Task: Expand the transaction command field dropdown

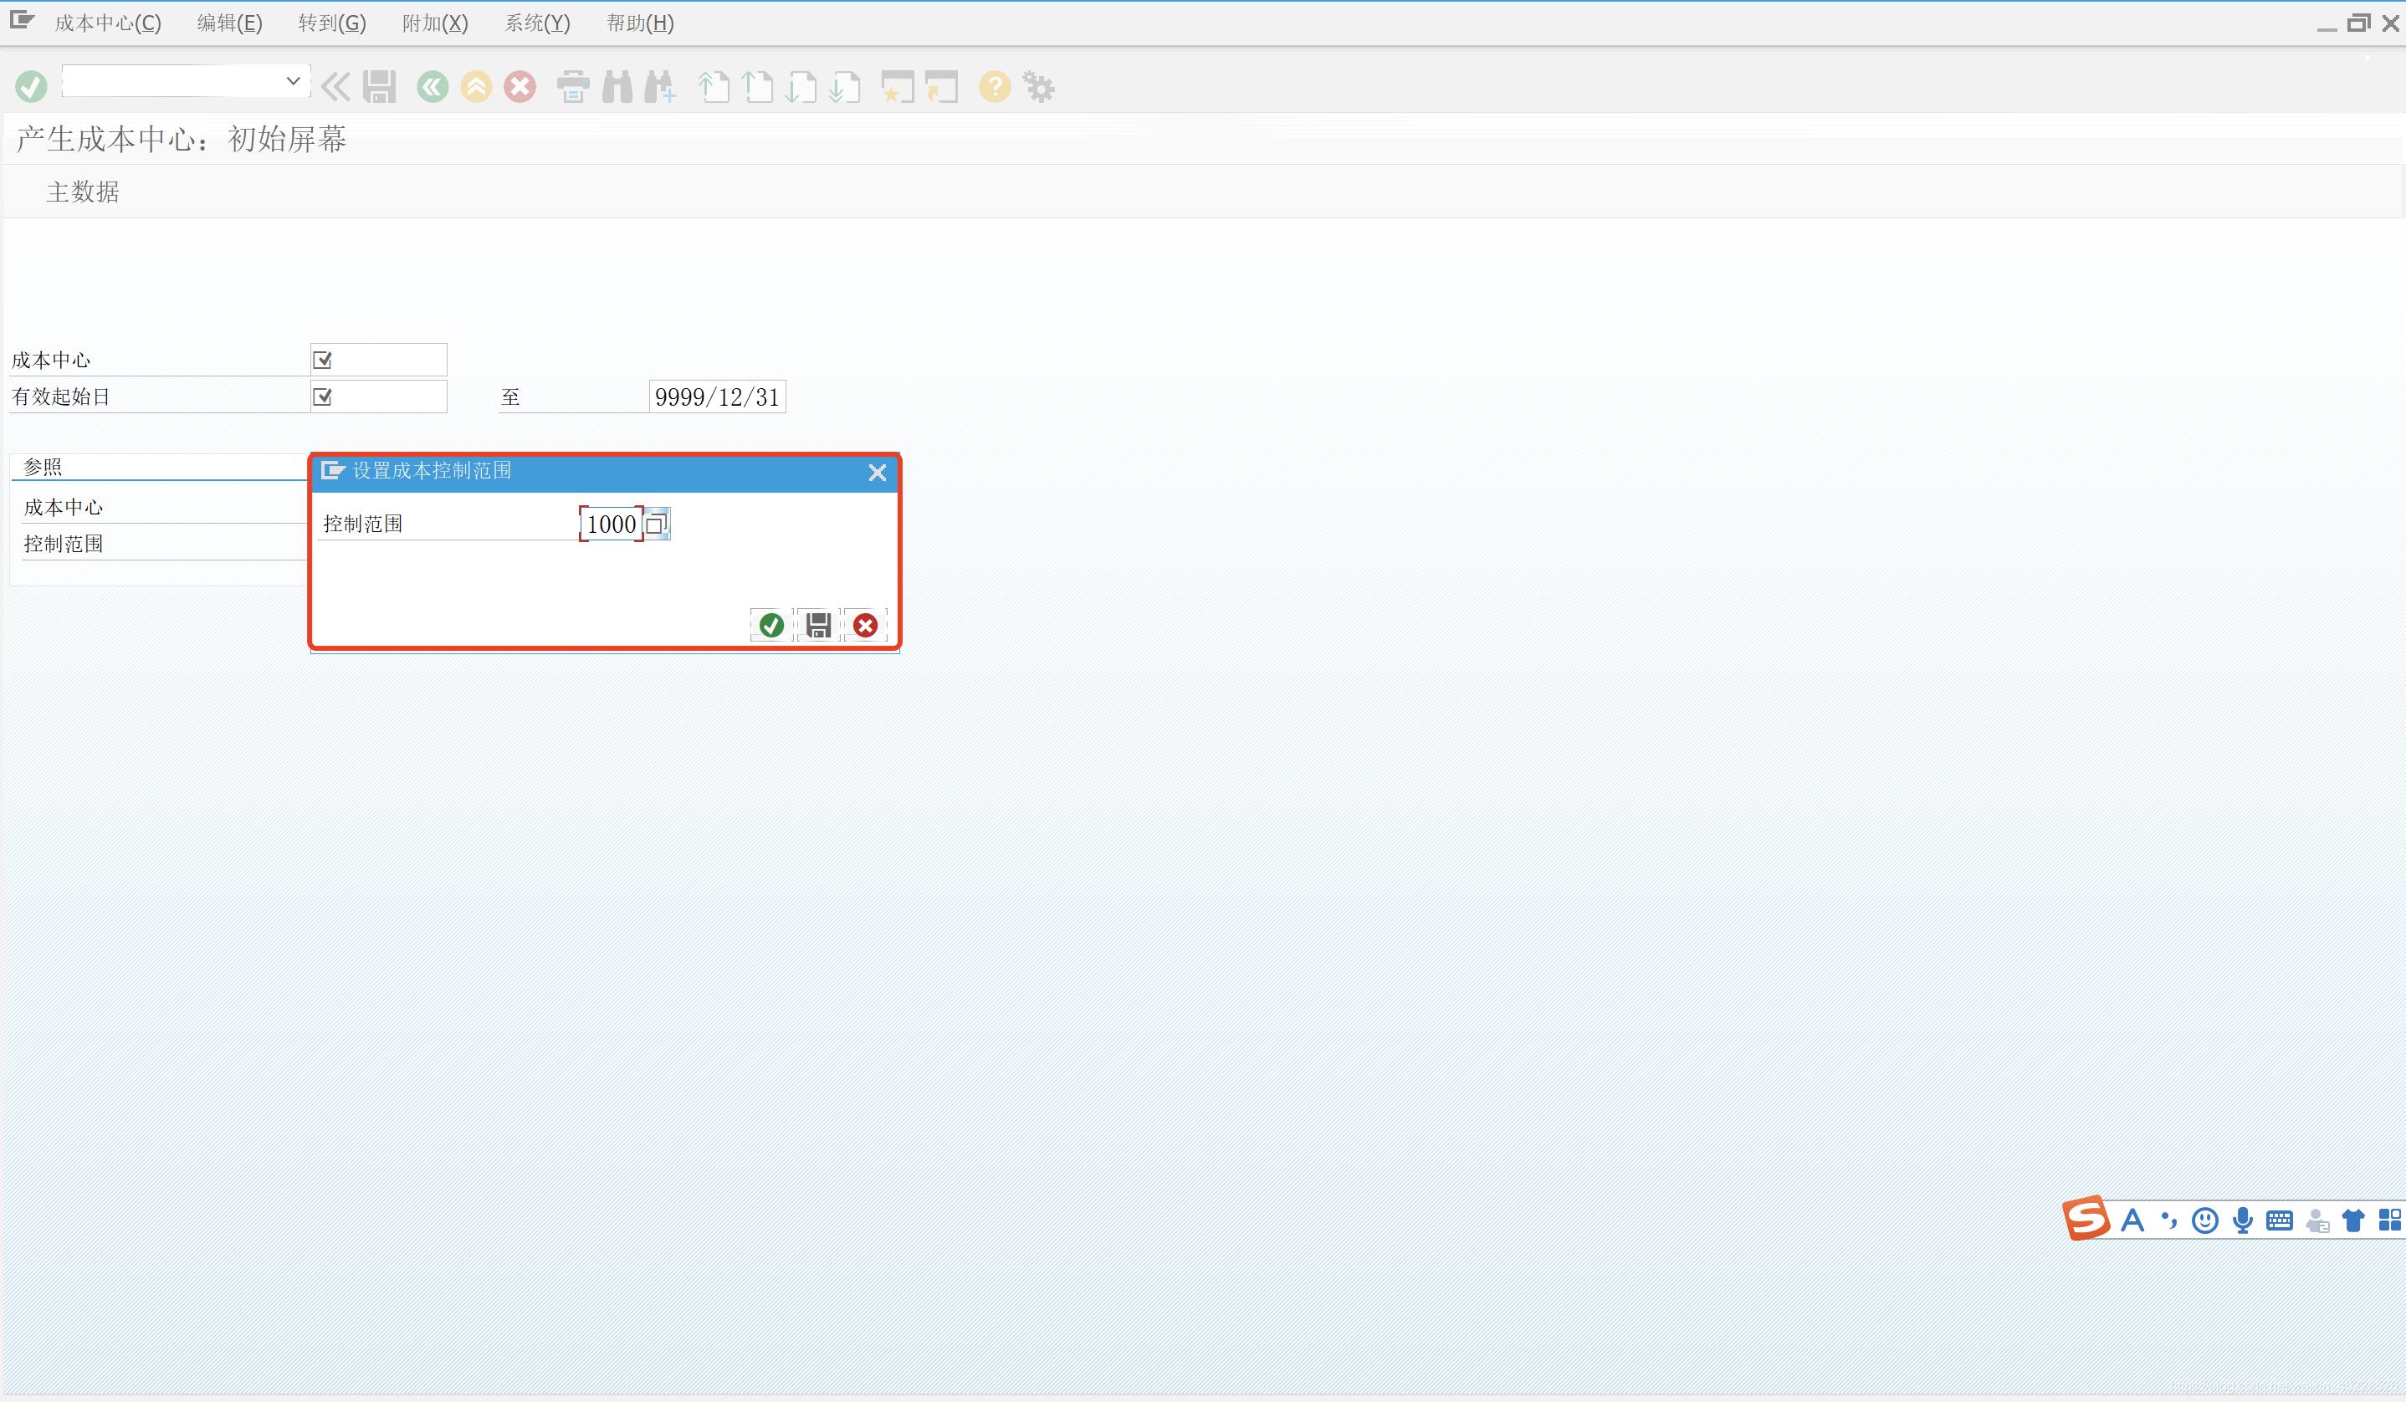Action: point(293,81)
